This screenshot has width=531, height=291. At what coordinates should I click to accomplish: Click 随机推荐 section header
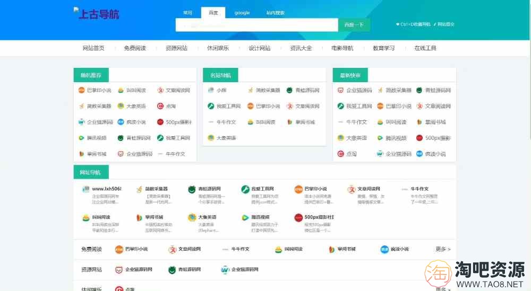91,75
